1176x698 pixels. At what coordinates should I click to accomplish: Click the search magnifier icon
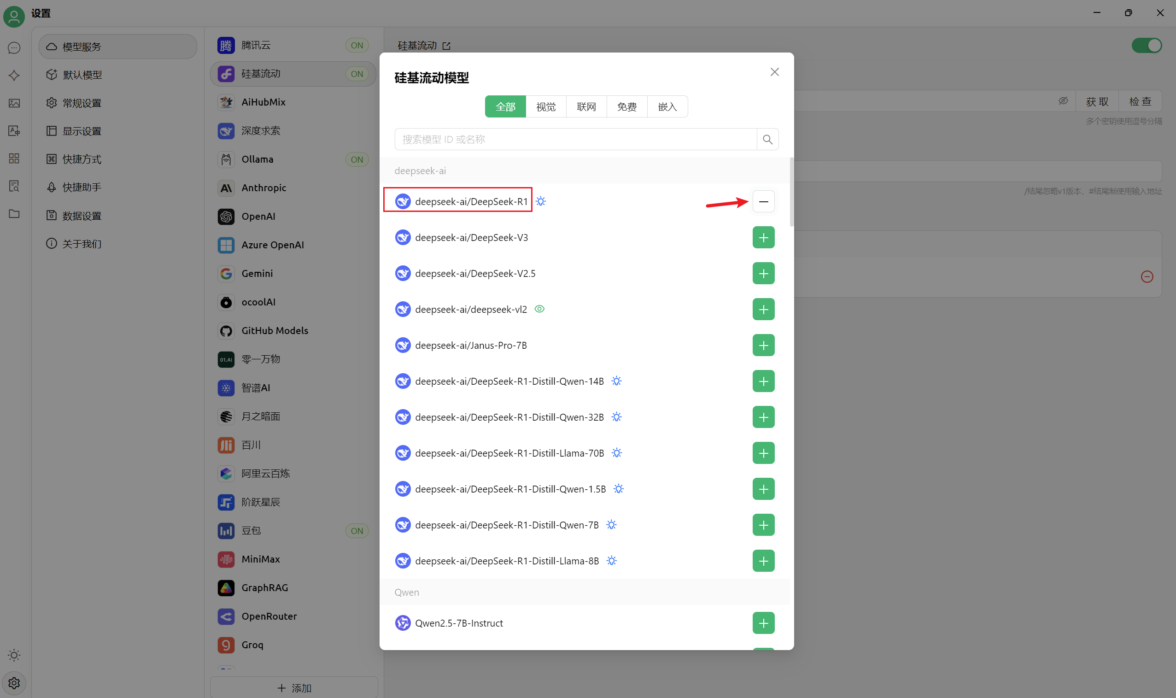(767, 139)
